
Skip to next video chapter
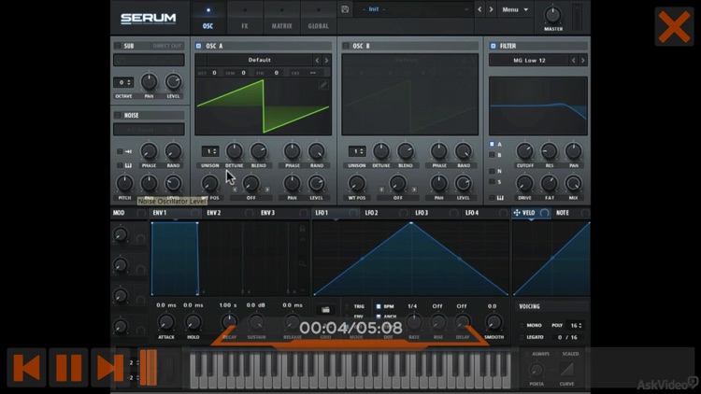pos(109,367)
